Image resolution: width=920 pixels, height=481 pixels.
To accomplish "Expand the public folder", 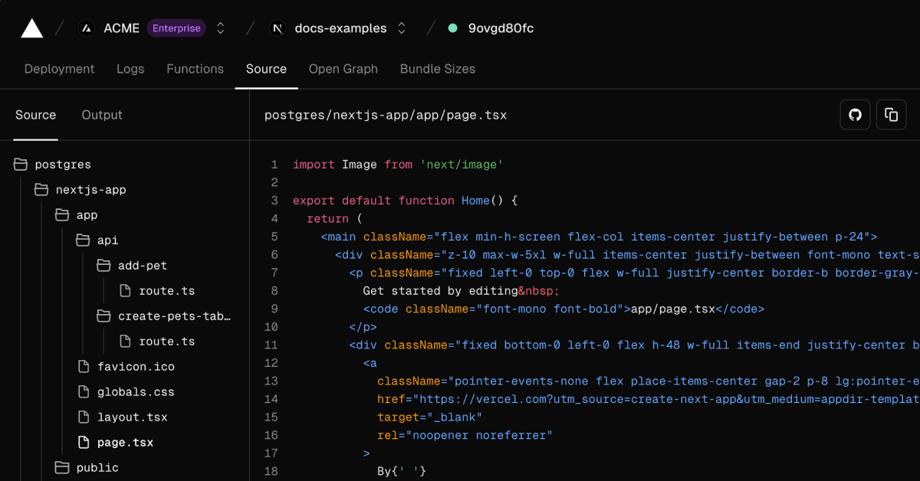I will [x=62, y=468].
